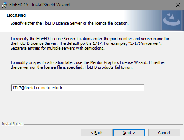Screen dimensions: 184x140
Task: Click the "Separate entries for multiple servers" line
Action: coord(57,48)
